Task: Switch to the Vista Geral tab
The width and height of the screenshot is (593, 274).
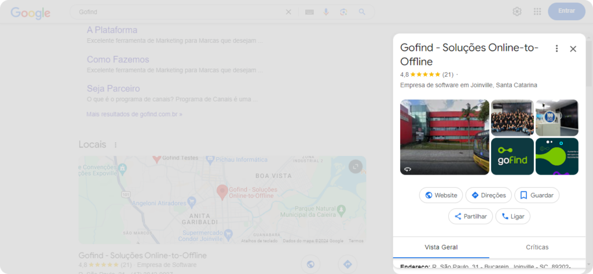Action: 441,247
